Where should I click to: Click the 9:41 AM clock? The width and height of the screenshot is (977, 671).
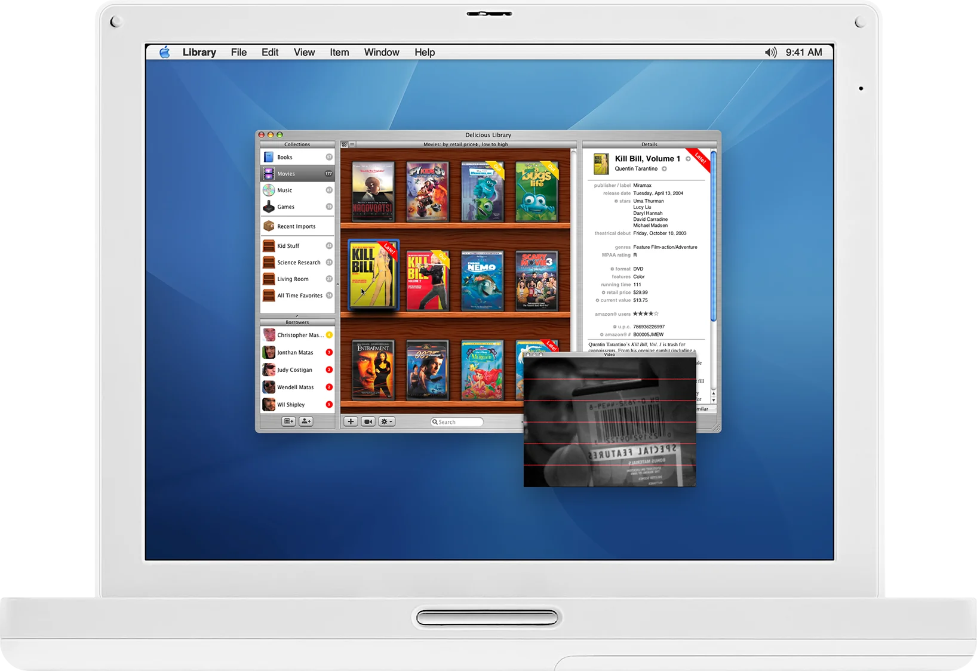click(804, 53)
